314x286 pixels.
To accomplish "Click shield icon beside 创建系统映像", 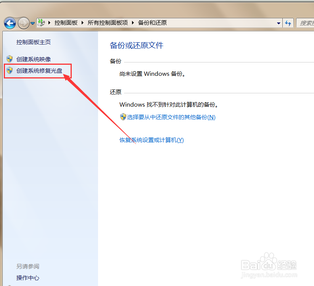I will coord(10,59).
